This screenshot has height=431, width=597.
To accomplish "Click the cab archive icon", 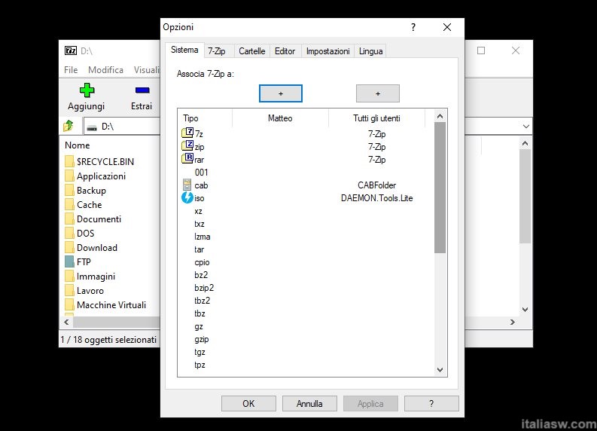I will coord(188,185).
